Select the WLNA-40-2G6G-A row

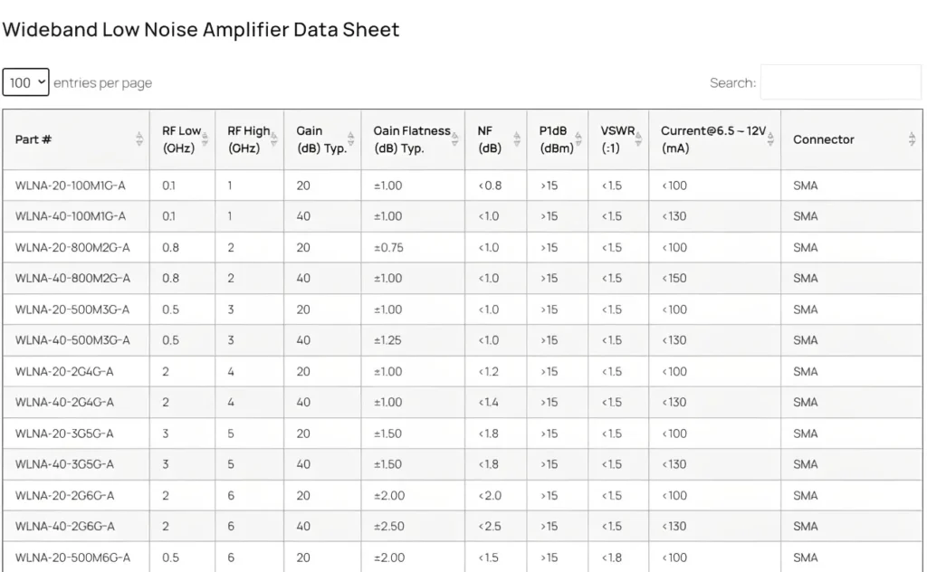(x=64, y=526)
